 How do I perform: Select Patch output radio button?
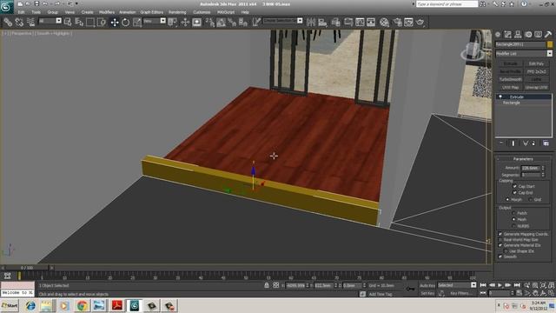(x=513, y=213)
